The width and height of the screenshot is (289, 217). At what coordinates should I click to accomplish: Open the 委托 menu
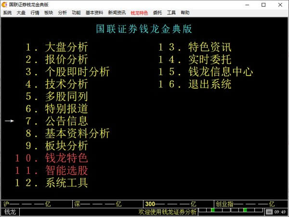[158, 13]
